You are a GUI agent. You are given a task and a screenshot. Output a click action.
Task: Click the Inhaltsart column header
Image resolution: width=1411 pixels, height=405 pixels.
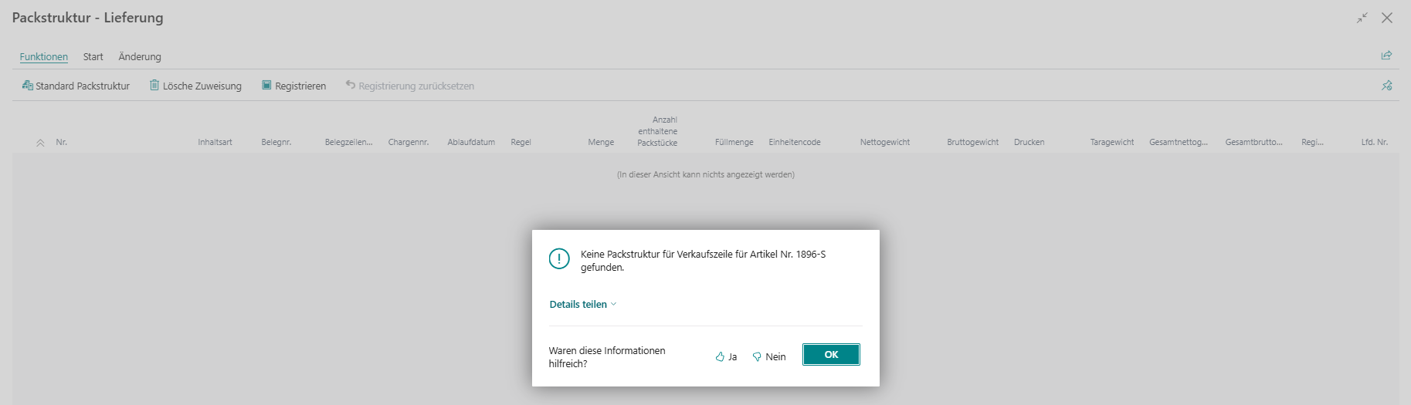click(x=215, y=142)
